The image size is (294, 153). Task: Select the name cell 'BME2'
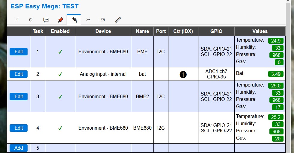tap(142, 97)
